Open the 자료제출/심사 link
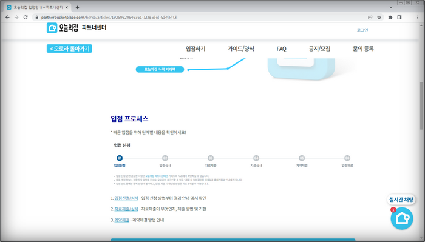The image size is (425, 242). [126, 209]
